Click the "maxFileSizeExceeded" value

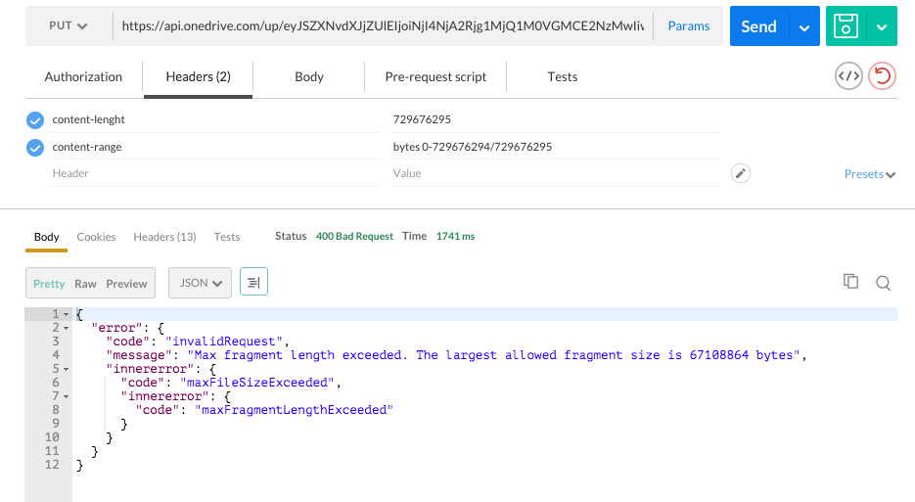click(257, 383)
